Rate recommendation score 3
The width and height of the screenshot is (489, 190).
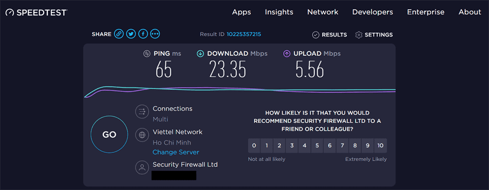tap(292, 145)
